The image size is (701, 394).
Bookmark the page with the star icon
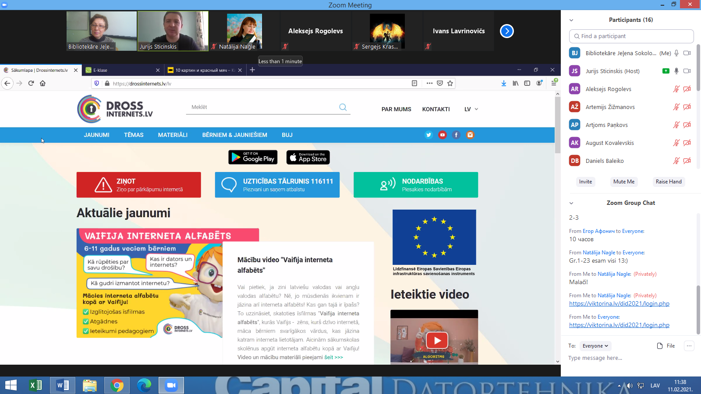coord(450,83)
